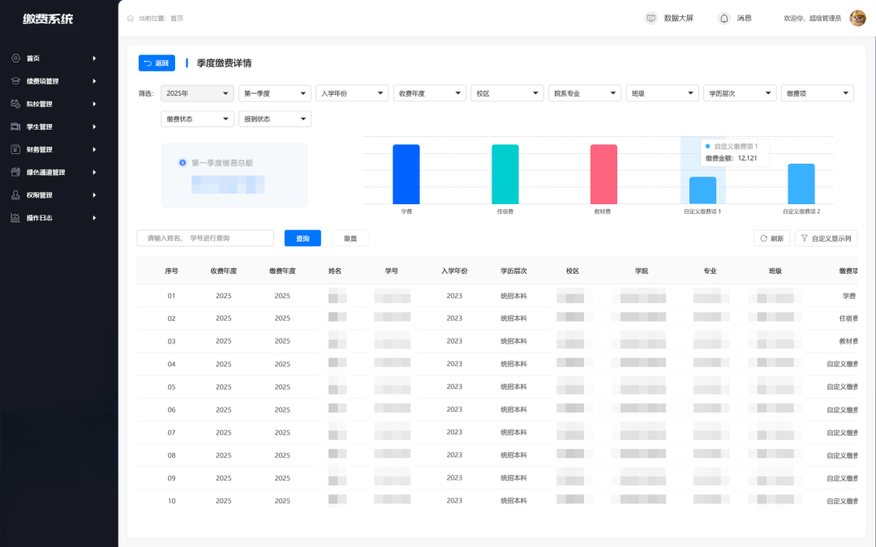Open the 2025年 year dropdown

pyautogui.click(x=197, y=93)
